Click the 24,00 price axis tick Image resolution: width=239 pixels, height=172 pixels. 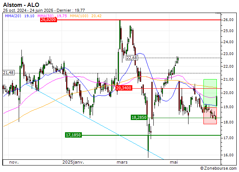pyautogui.click(x=228, y=42)
